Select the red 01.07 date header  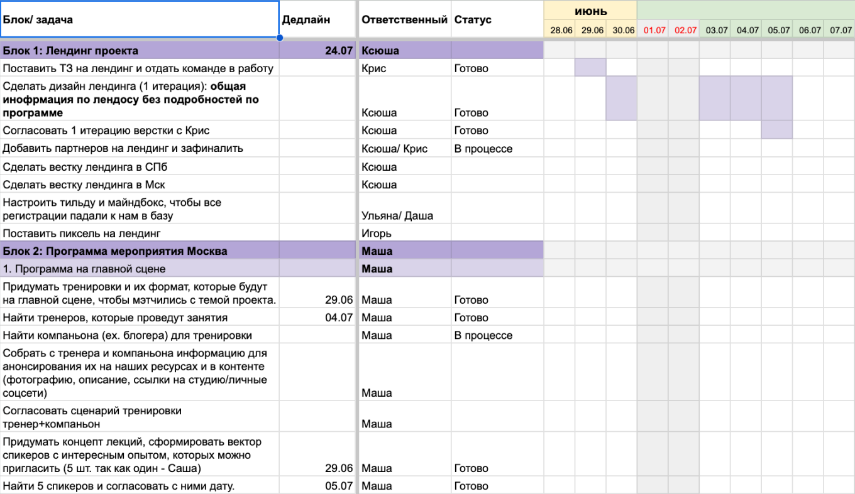click(653, 30)
